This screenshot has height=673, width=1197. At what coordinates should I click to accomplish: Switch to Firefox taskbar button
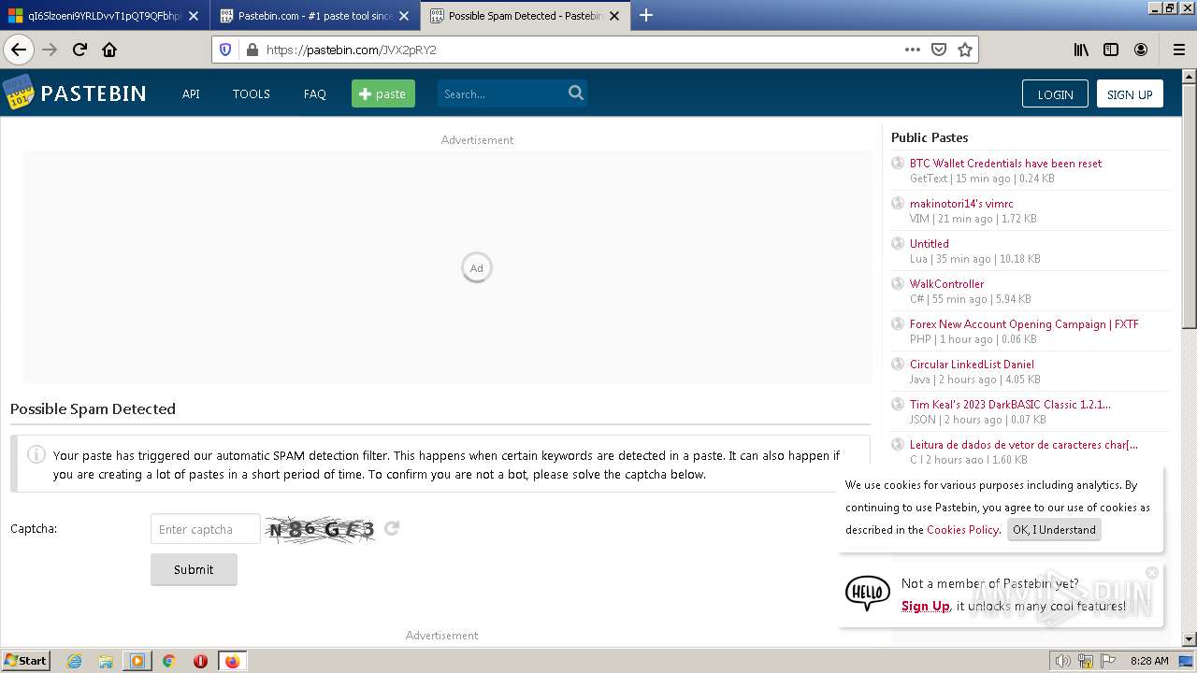coord(232,661)
